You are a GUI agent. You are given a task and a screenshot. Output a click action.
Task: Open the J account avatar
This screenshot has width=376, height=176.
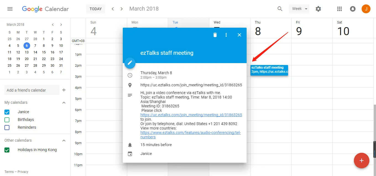[x=366, y=9]
